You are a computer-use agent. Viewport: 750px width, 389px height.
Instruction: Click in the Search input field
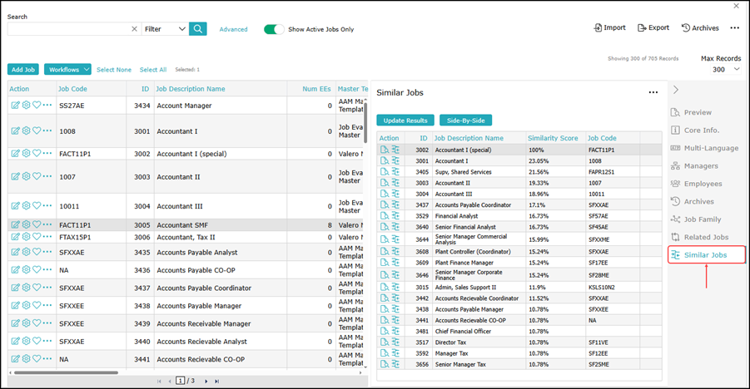tap(68, 29)
